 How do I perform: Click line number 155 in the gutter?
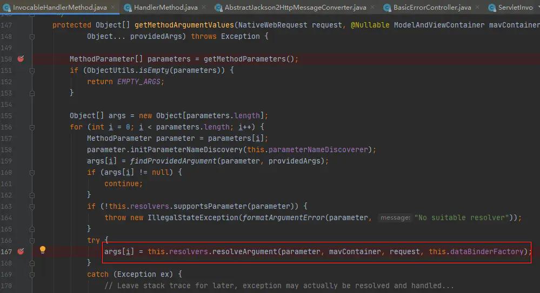click(x=6, y=116)
